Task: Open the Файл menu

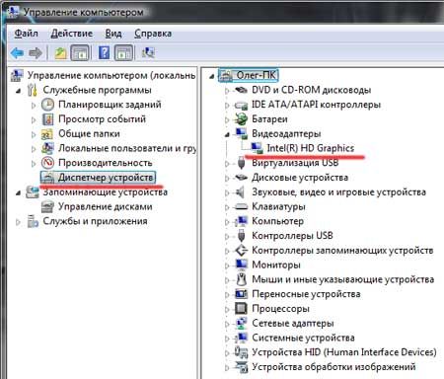Action: [x=27, y=34]
